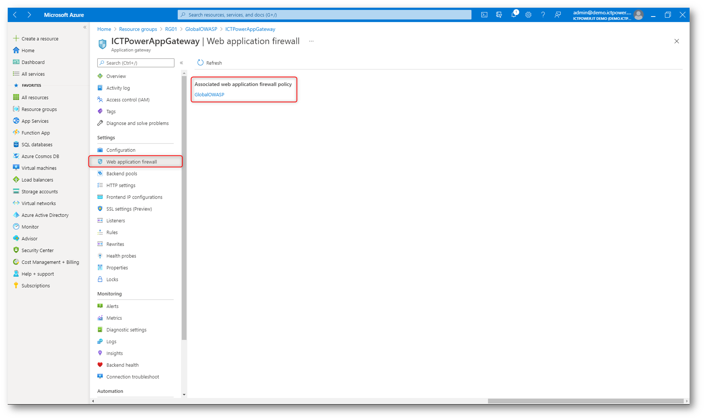
Task: Open Cloud Shell icon in top bar
Action: pos(484,15)
